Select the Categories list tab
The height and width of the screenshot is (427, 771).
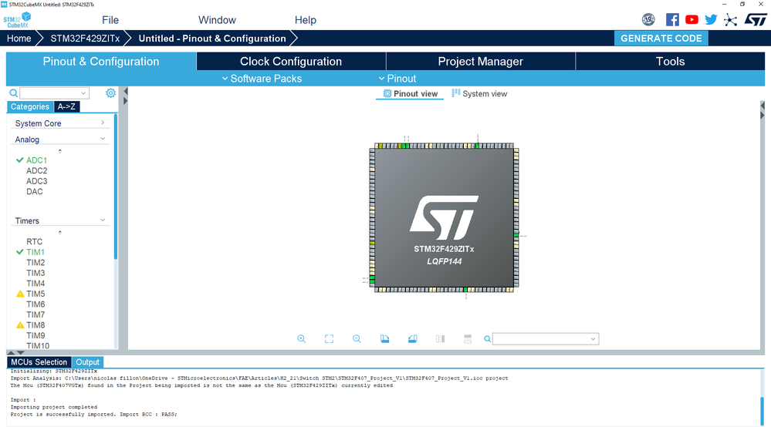30,106
